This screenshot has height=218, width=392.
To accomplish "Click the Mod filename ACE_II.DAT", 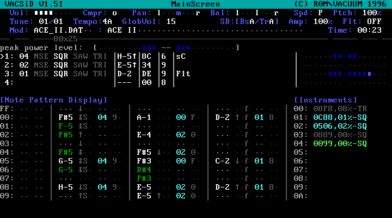I will coord(58,31).
